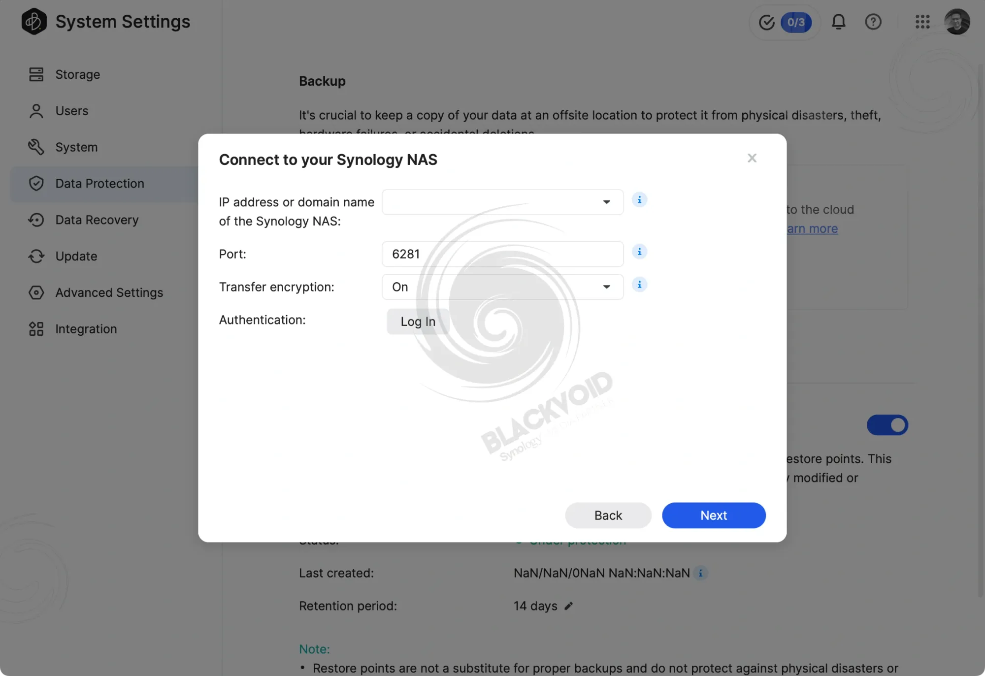This screenshot has width=985, height=676.
Task: Click into the Port input field
Action: [502, 254]
